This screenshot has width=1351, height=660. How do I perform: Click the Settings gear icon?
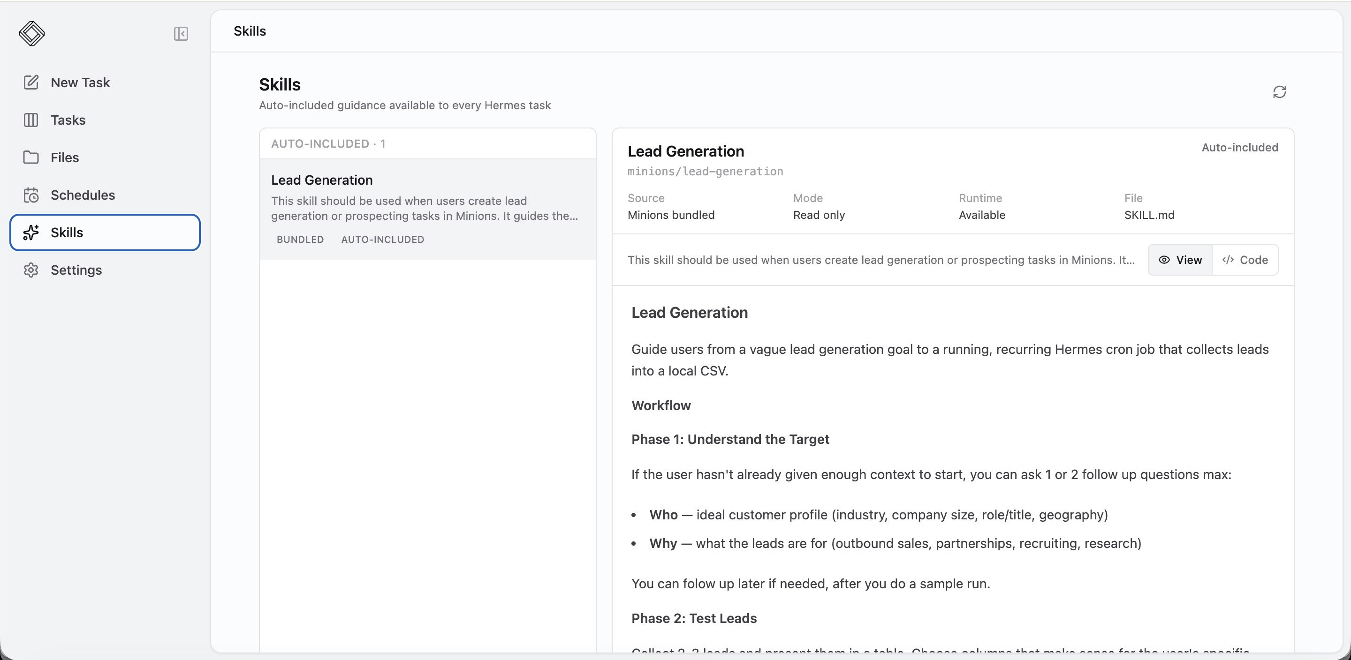[31, 270]
